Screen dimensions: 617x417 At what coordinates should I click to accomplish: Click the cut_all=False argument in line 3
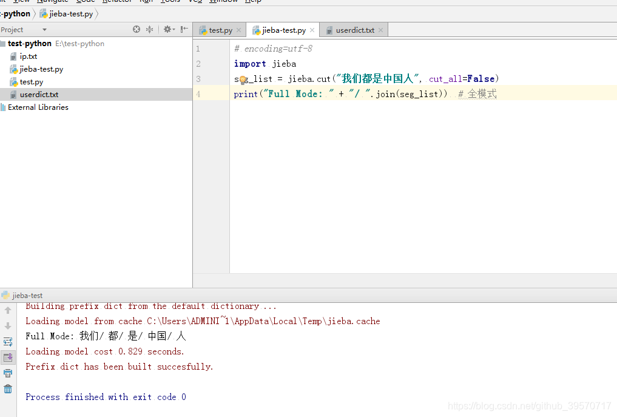point(462,79)
